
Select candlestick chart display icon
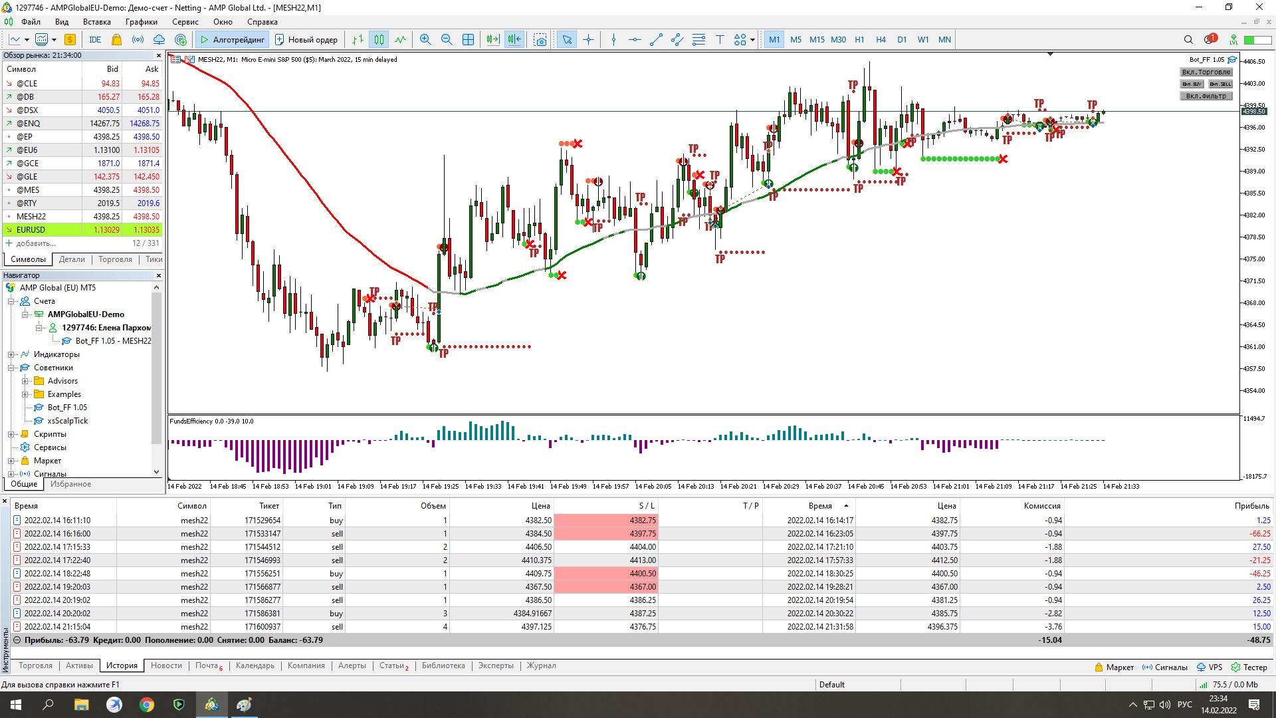click(379, 40)
